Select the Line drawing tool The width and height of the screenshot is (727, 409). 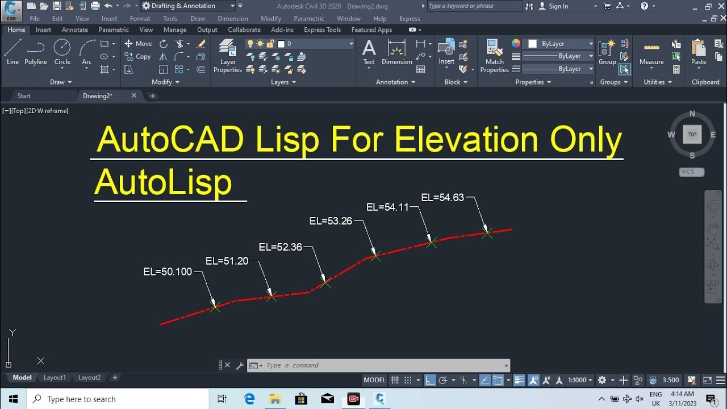[12, 52]
